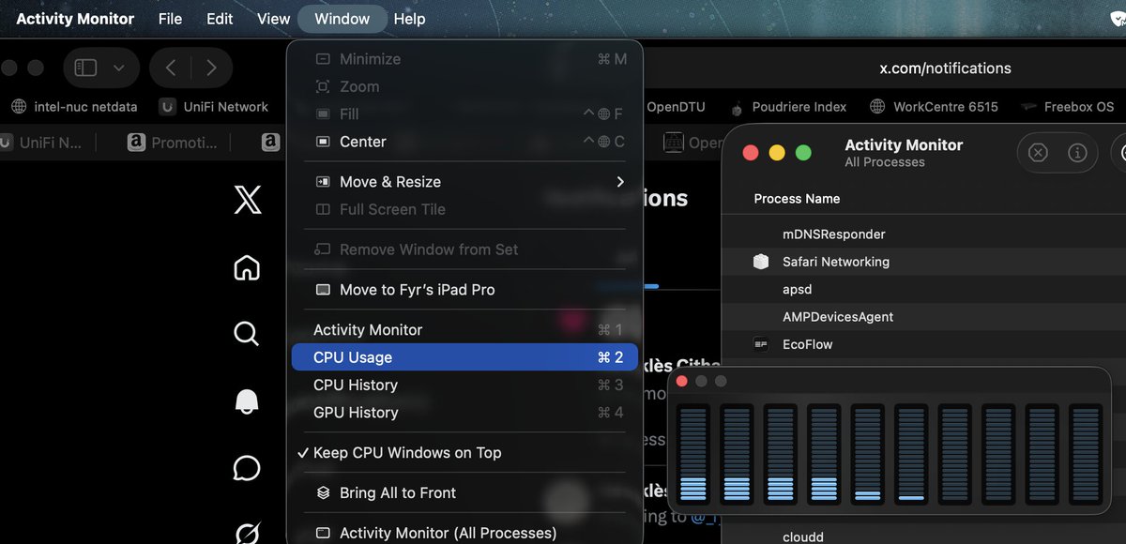This screenshot has height=544, width=1126.
Task: Open the Help menu
Action: click(409, 19)
